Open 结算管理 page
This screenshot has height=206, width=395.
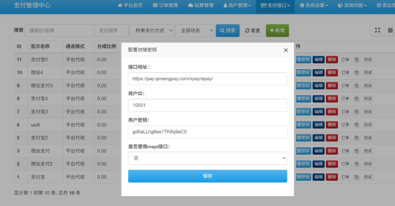point(201,5)
